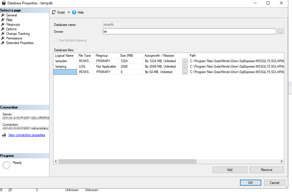The height and width of the screenshot is (192, 292).
Task: Add a new database file
Action: click(x=230, y=170)
